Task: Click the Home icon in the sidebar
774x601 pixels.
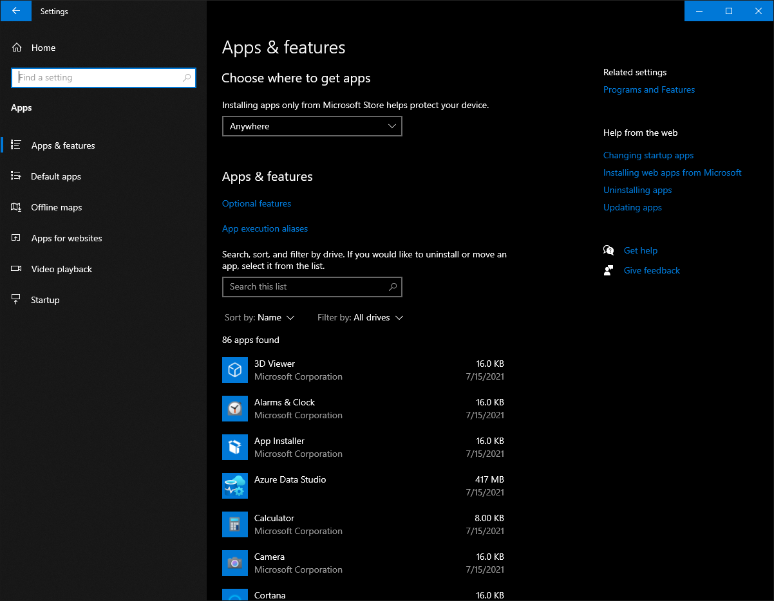Action: (x=17, y=48)
